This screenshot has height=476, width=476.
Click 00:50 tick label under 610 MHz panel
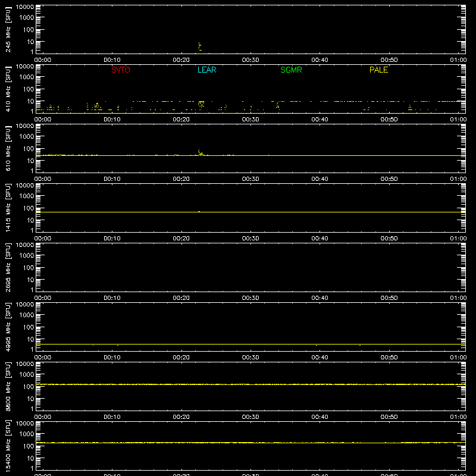389,179
